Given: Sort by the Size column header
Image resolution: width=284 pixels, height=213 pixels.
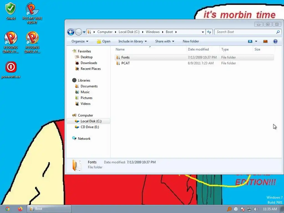Looking at the screenshot, I should 264,49.
